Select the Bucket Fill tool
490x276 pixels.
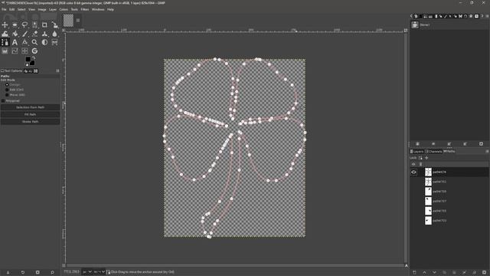tap(15, 34)
